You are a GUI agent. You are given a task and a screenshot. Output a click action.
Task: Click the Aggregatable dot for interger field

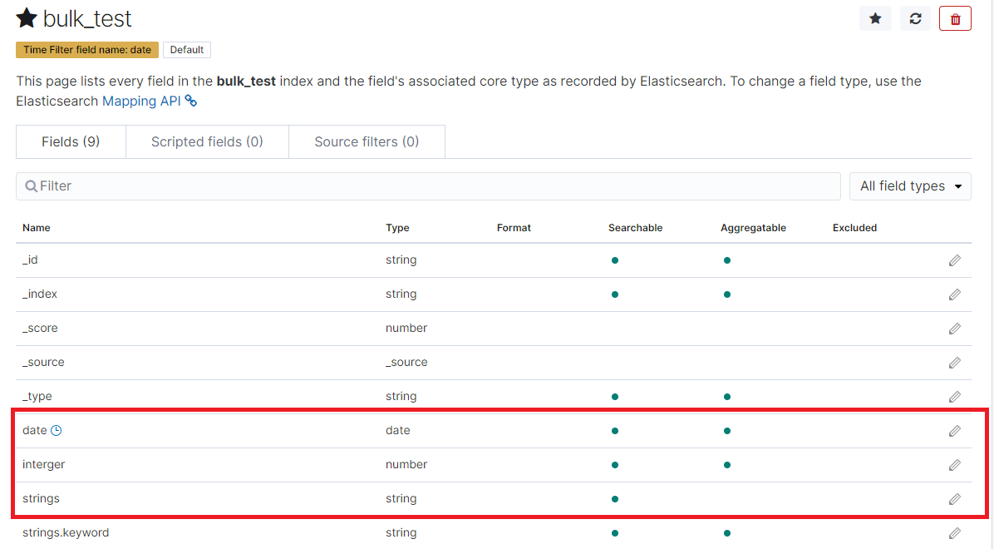coord(726,464)
